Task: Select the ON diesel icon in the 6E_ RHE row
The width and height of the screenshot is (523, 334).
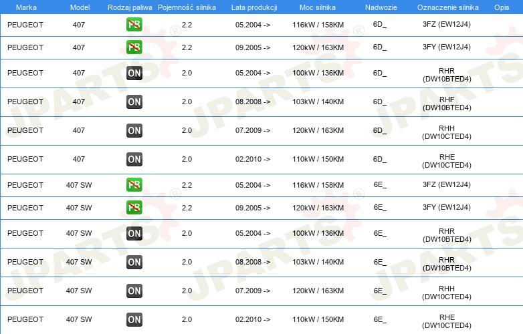Action: (x=134, y=319)
